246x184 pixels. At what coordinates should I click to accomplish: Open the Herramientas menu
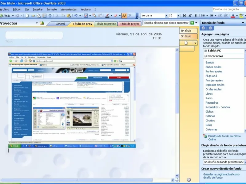[69, 10]
